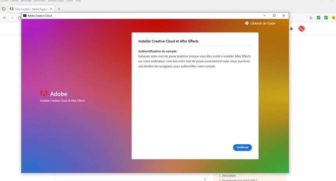Click the help question mark icon
Viewport: 336px width, 181px height.
(247, 23)
